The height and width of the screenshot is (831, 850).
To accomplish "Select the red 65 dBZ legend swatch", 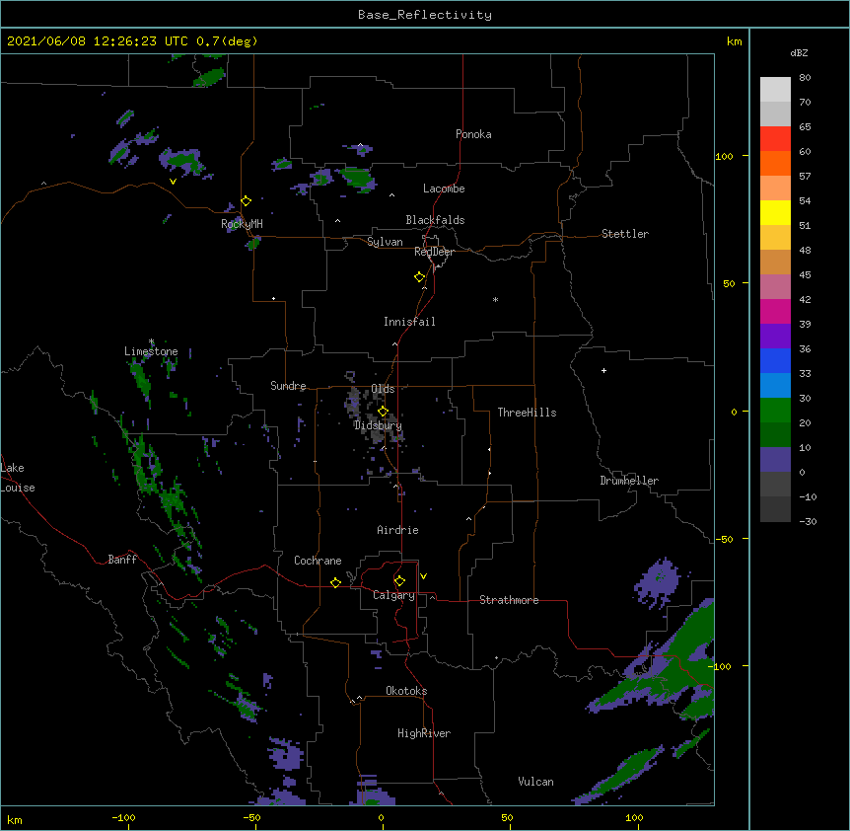I will [x=775, y=138].
